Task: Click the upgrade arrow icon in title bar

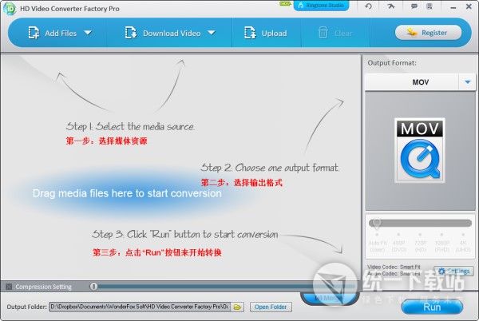Action: (x=390, y=7)
